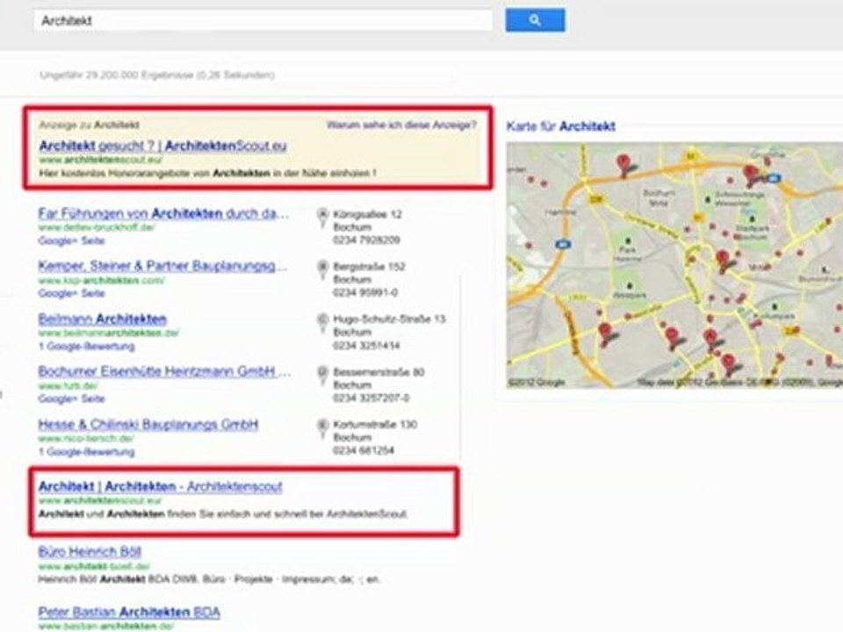Open the 'Architekt gesucht ? | ArchitektenScout.eu' ad link
Image resolution: width=843 pixels, height=632 pixels.
point(163,146)
